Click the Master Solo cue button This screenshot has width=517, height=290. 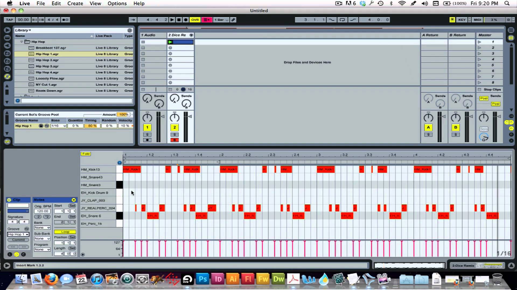pos(484,129)
